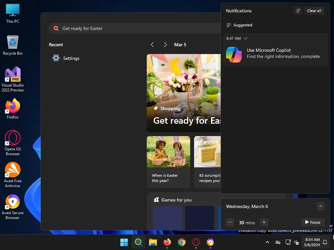Toggle do not disturb in Notifications header
Viewport: 334px width, 250px height.
[x=298, y=11]
